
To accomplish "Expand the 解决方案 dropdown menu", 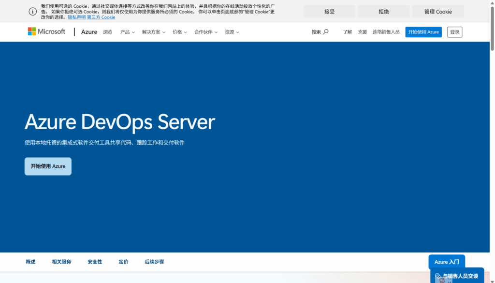I will pos(154,32).
